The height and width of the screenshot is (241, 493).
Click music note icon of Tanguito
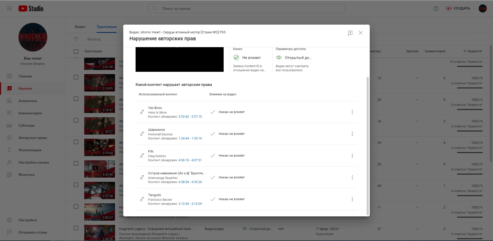(142, 199)
